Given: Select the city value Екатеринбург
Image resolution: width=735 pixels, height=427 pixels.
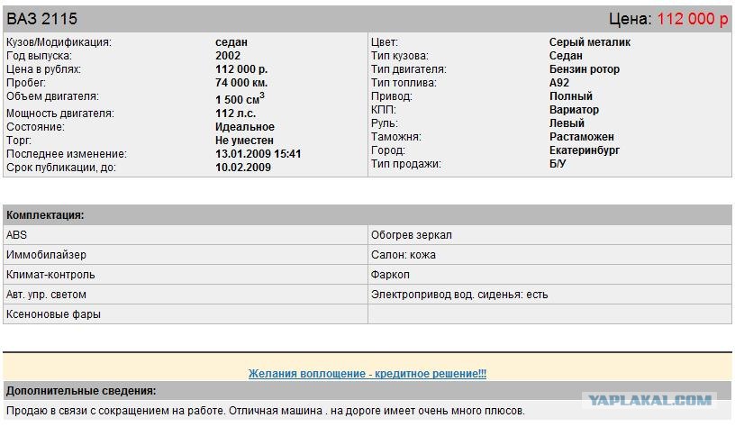Looking at the screenshot, I should 584,150.
